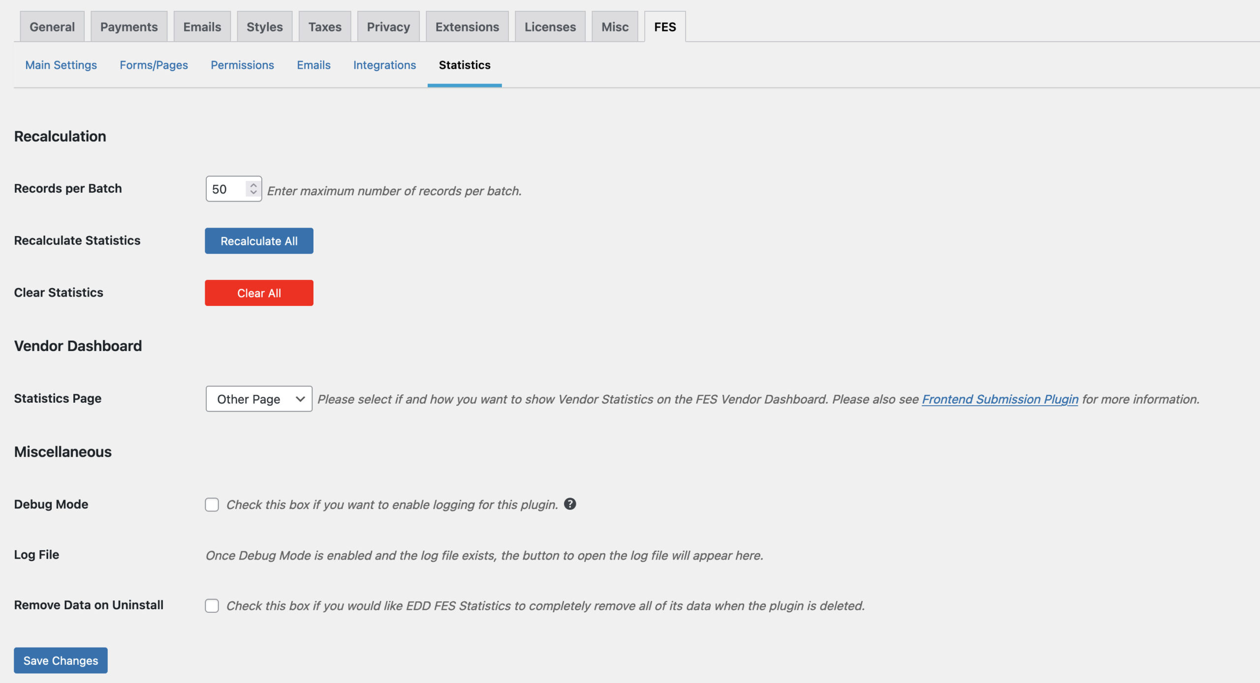Click the Vendor Dashboard heading
This screenshot has height=683, width=1260.
[78, 346]
